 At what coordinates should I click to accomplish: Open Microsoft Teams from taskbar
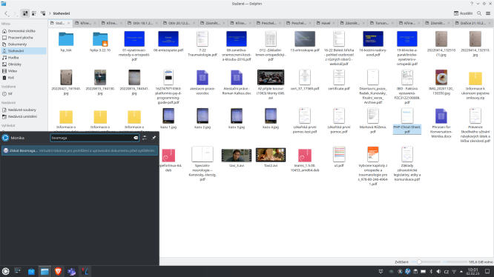[x=71, y=271]
